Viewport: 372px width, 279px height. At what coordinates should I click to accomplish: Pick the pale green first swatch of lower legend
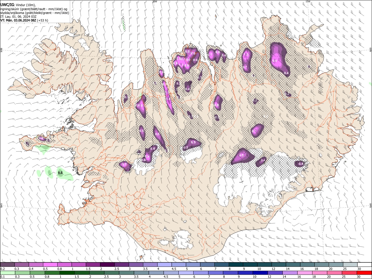(x=7, y=273)
